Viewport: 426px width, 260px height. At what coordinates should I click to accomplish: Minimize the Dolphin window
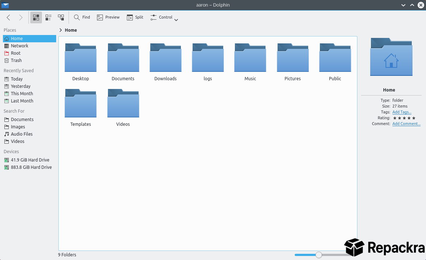[x=403, y=5]
